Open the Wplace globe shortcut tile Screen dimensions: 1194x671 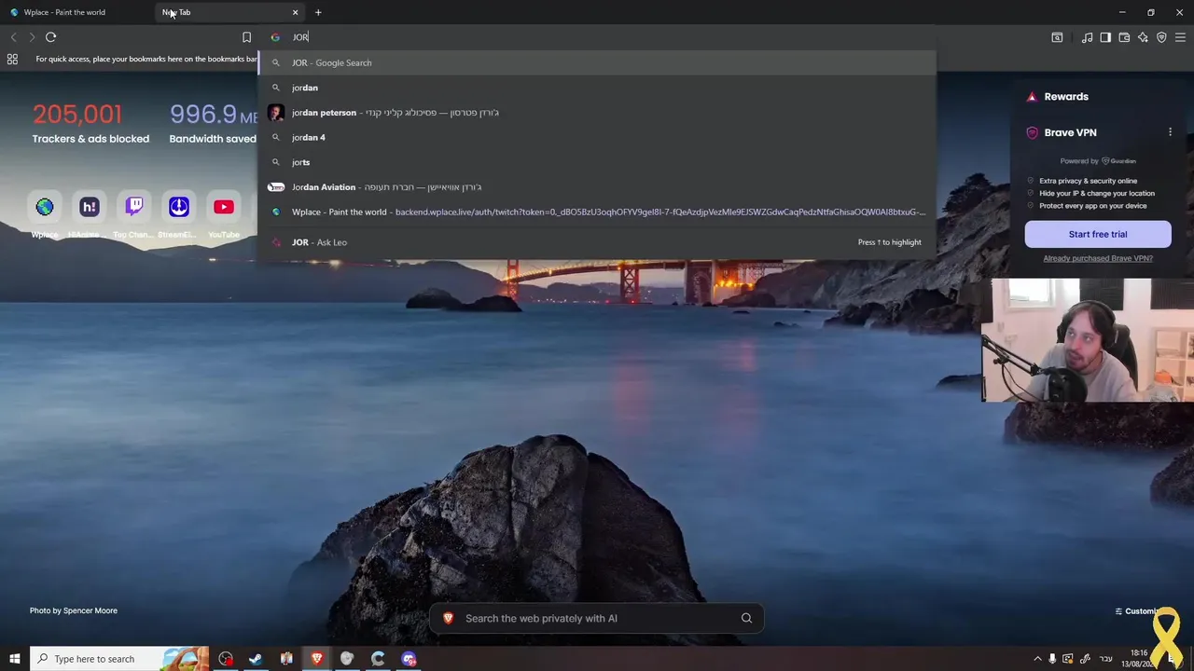(45, 207)
